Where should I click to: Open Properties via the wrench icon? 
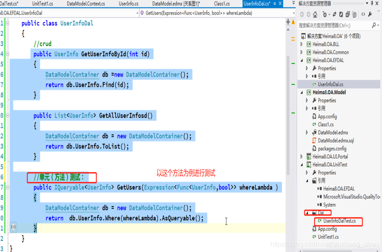371,14
